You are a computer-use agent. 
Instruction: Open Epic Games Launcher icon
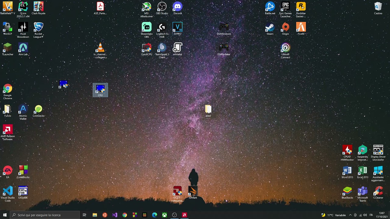coord(285,9)
